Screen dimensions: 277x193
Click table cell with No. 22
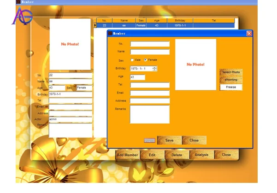coord(104,25)
